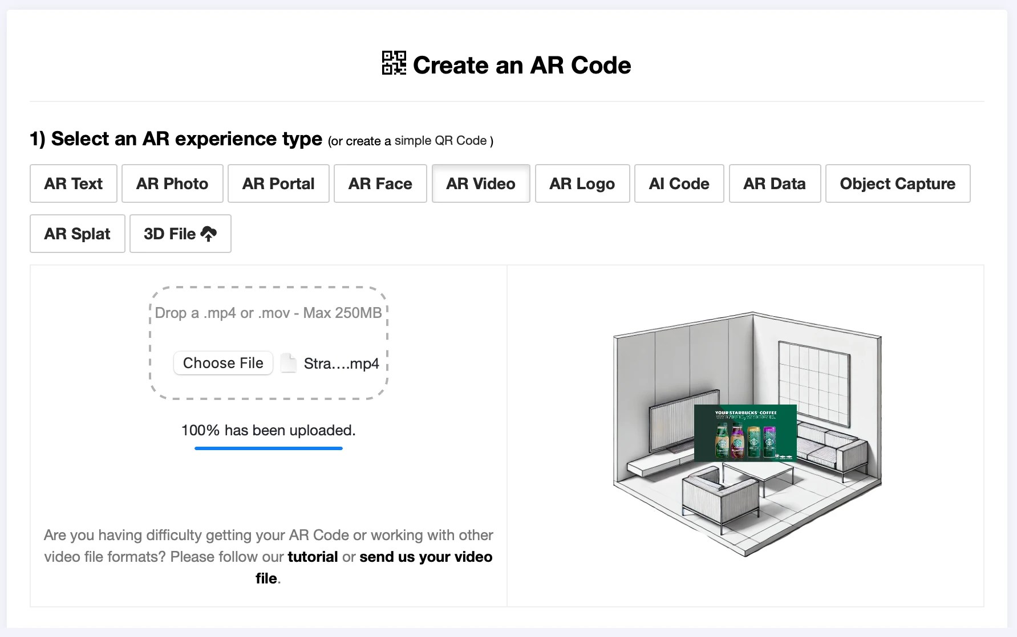The height and width of the screenshot is (637, 1017).
Task: Click the blue upload progress bar
Action: pyautogui.click(x=268, y=448)
